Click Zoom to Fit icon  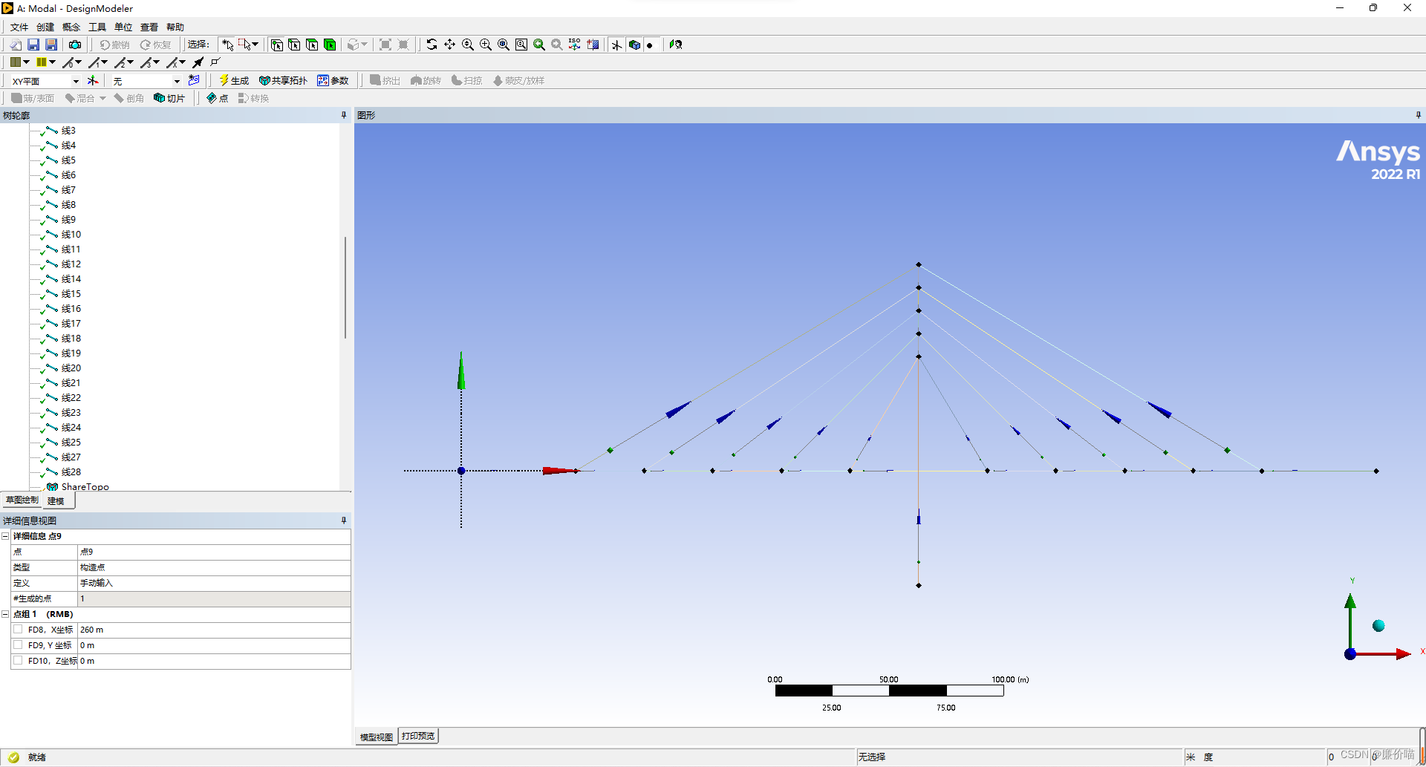pyautogui.click(x=504, y=45)
